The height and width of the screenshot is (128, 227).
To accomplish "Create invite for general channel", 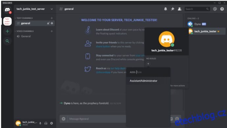I will pos(48,23).
